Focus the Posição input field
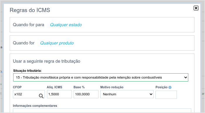This screenshot has width=205, height=113. point(166,95)
